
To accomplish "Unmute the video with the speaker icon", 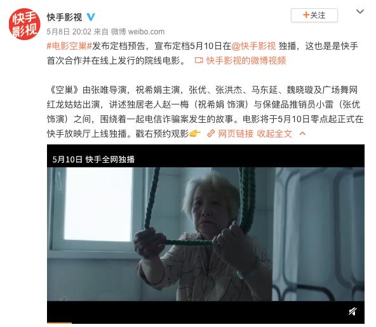I will [x=352, y=311].
